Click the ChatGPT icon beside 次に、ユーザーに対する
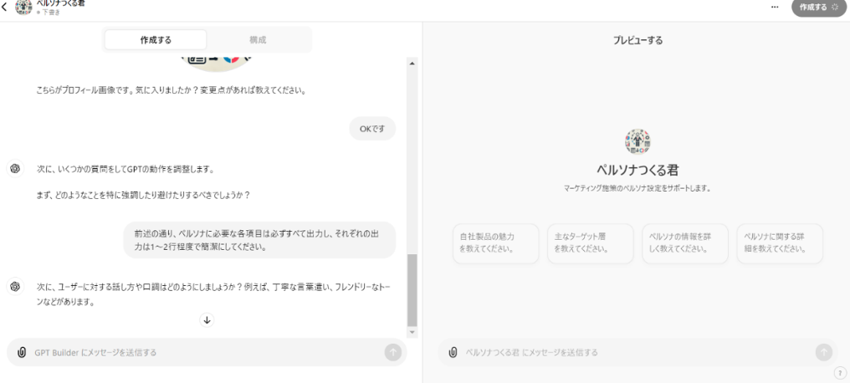This screenshot has width=850, height=383. (15, 286)
